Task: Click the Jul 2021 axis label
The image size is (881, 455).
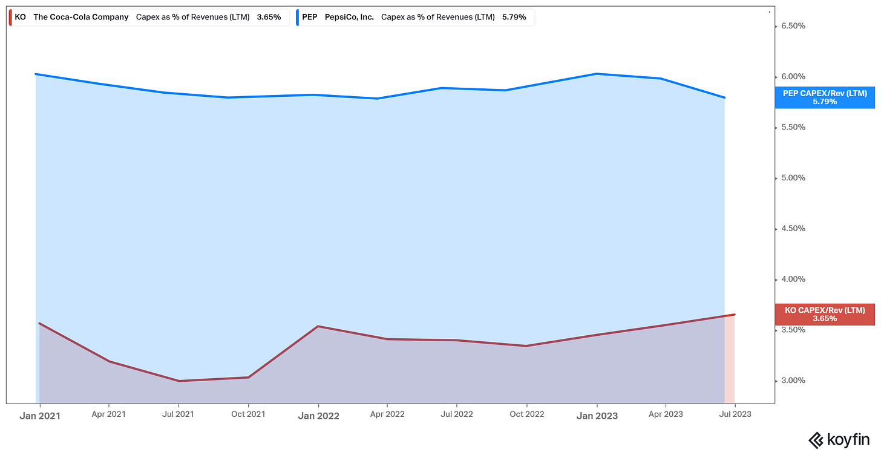Action: point(178,414)
